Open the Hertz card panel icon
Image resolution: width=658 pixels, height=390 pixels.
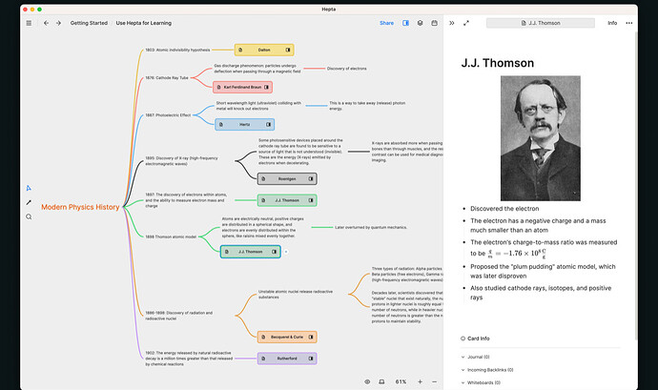click(x=268, y=125)
